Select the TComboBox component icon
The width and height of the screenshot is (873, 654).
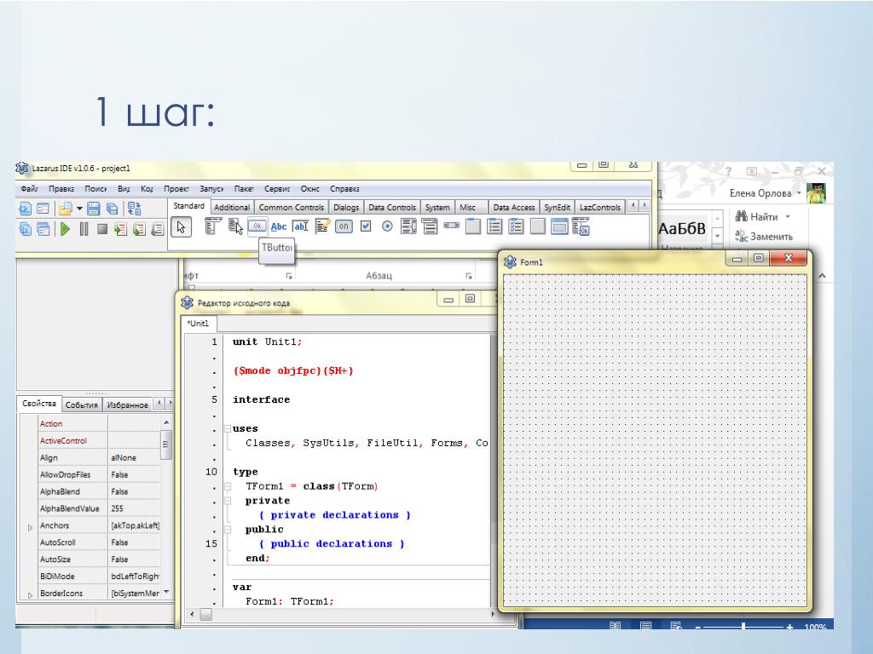click(x=430, y=227)
